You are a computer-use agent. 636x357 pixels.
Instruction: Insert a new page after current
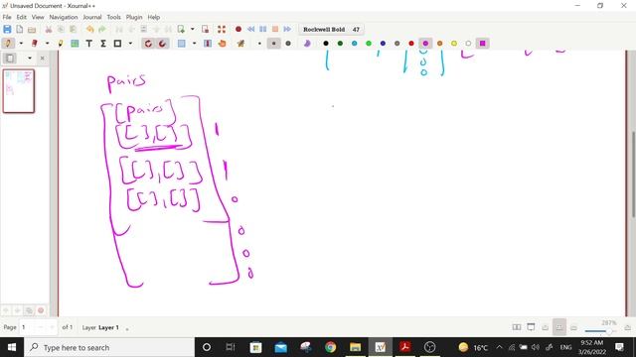point(181,29)
